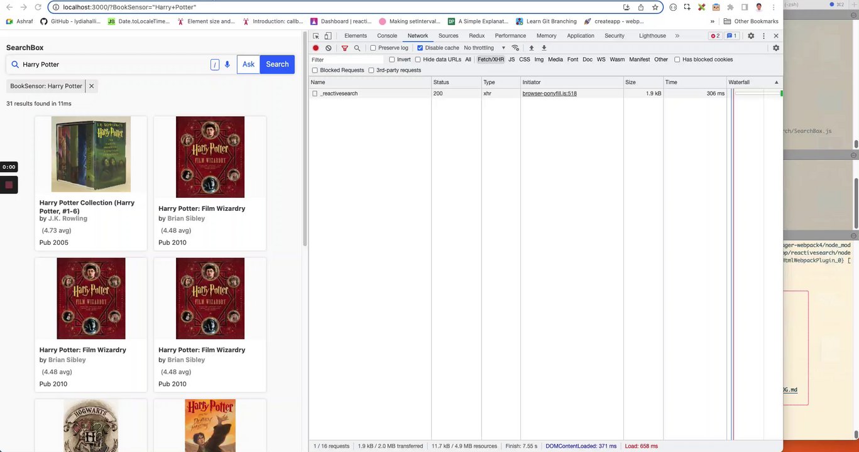Open DevTools settings gear in tab bar

(750, 36)
